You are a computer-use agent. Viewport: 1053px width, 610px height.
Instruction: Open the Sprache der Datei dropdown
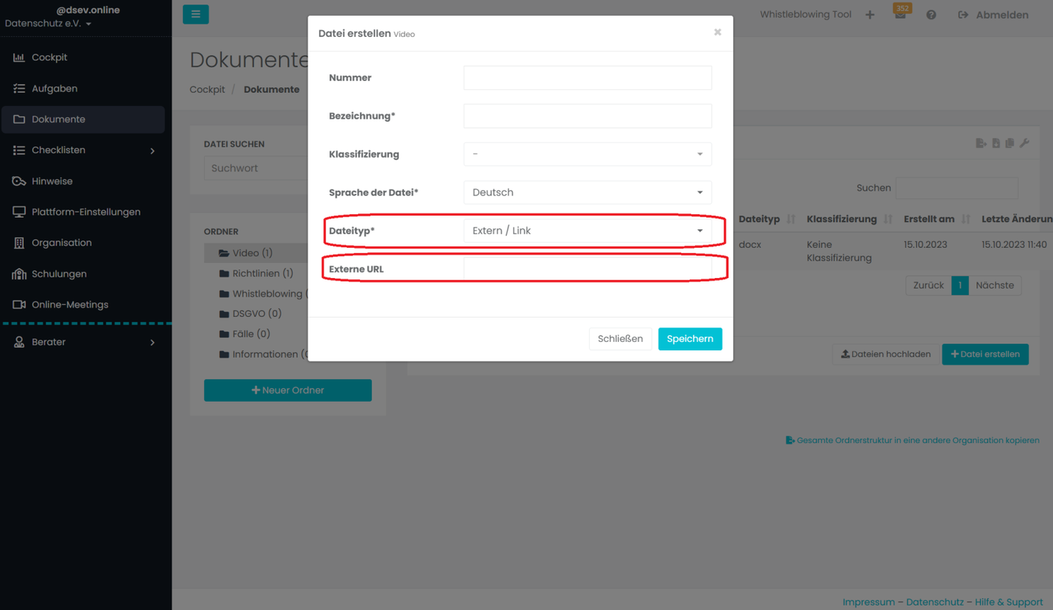[587, 192]
